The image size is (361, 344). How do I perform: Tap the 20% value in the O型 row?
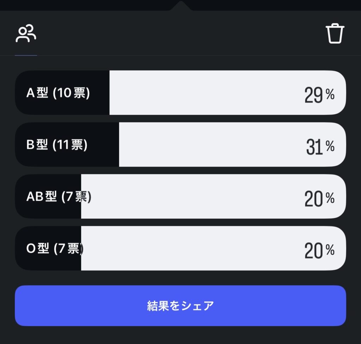(319, 251)
